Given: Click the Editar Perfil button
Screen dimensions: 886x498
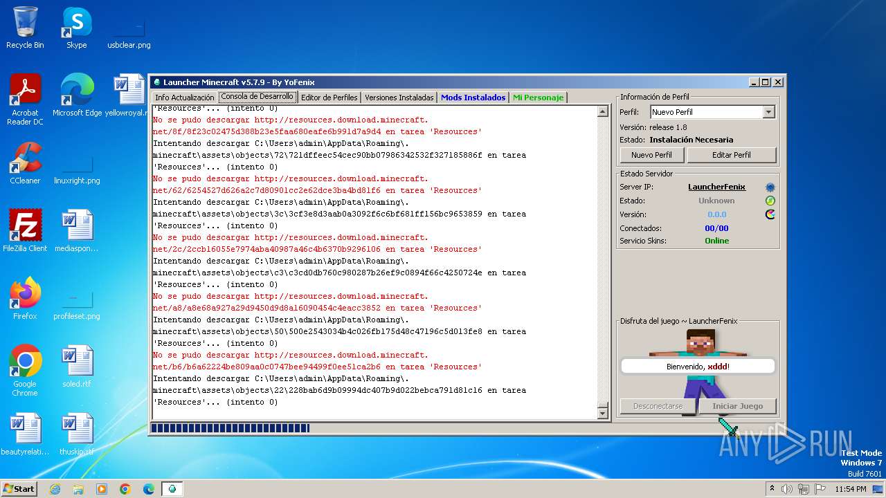Looking at the screenshot, I should pos(732,155).
